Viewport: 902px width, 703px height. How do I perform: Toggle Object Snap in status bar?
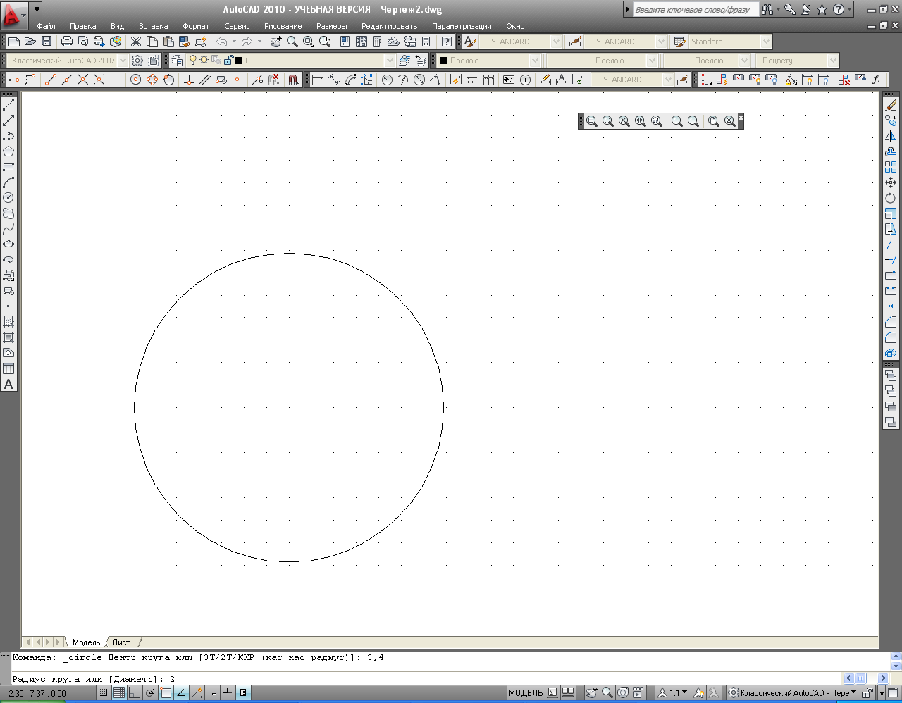coord(166,693)
